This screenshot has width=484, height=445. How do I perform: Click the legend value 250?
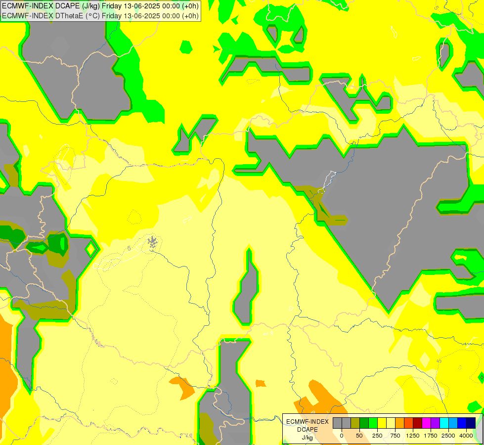(x=377, y=436)
